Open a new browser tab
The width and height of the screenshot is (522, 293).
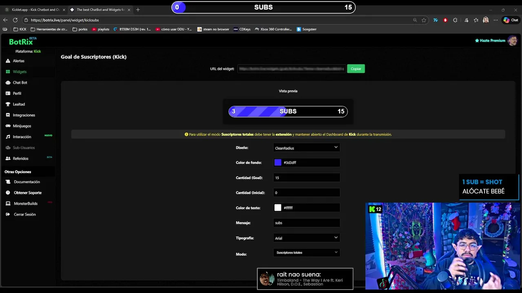tap(138, 9)
